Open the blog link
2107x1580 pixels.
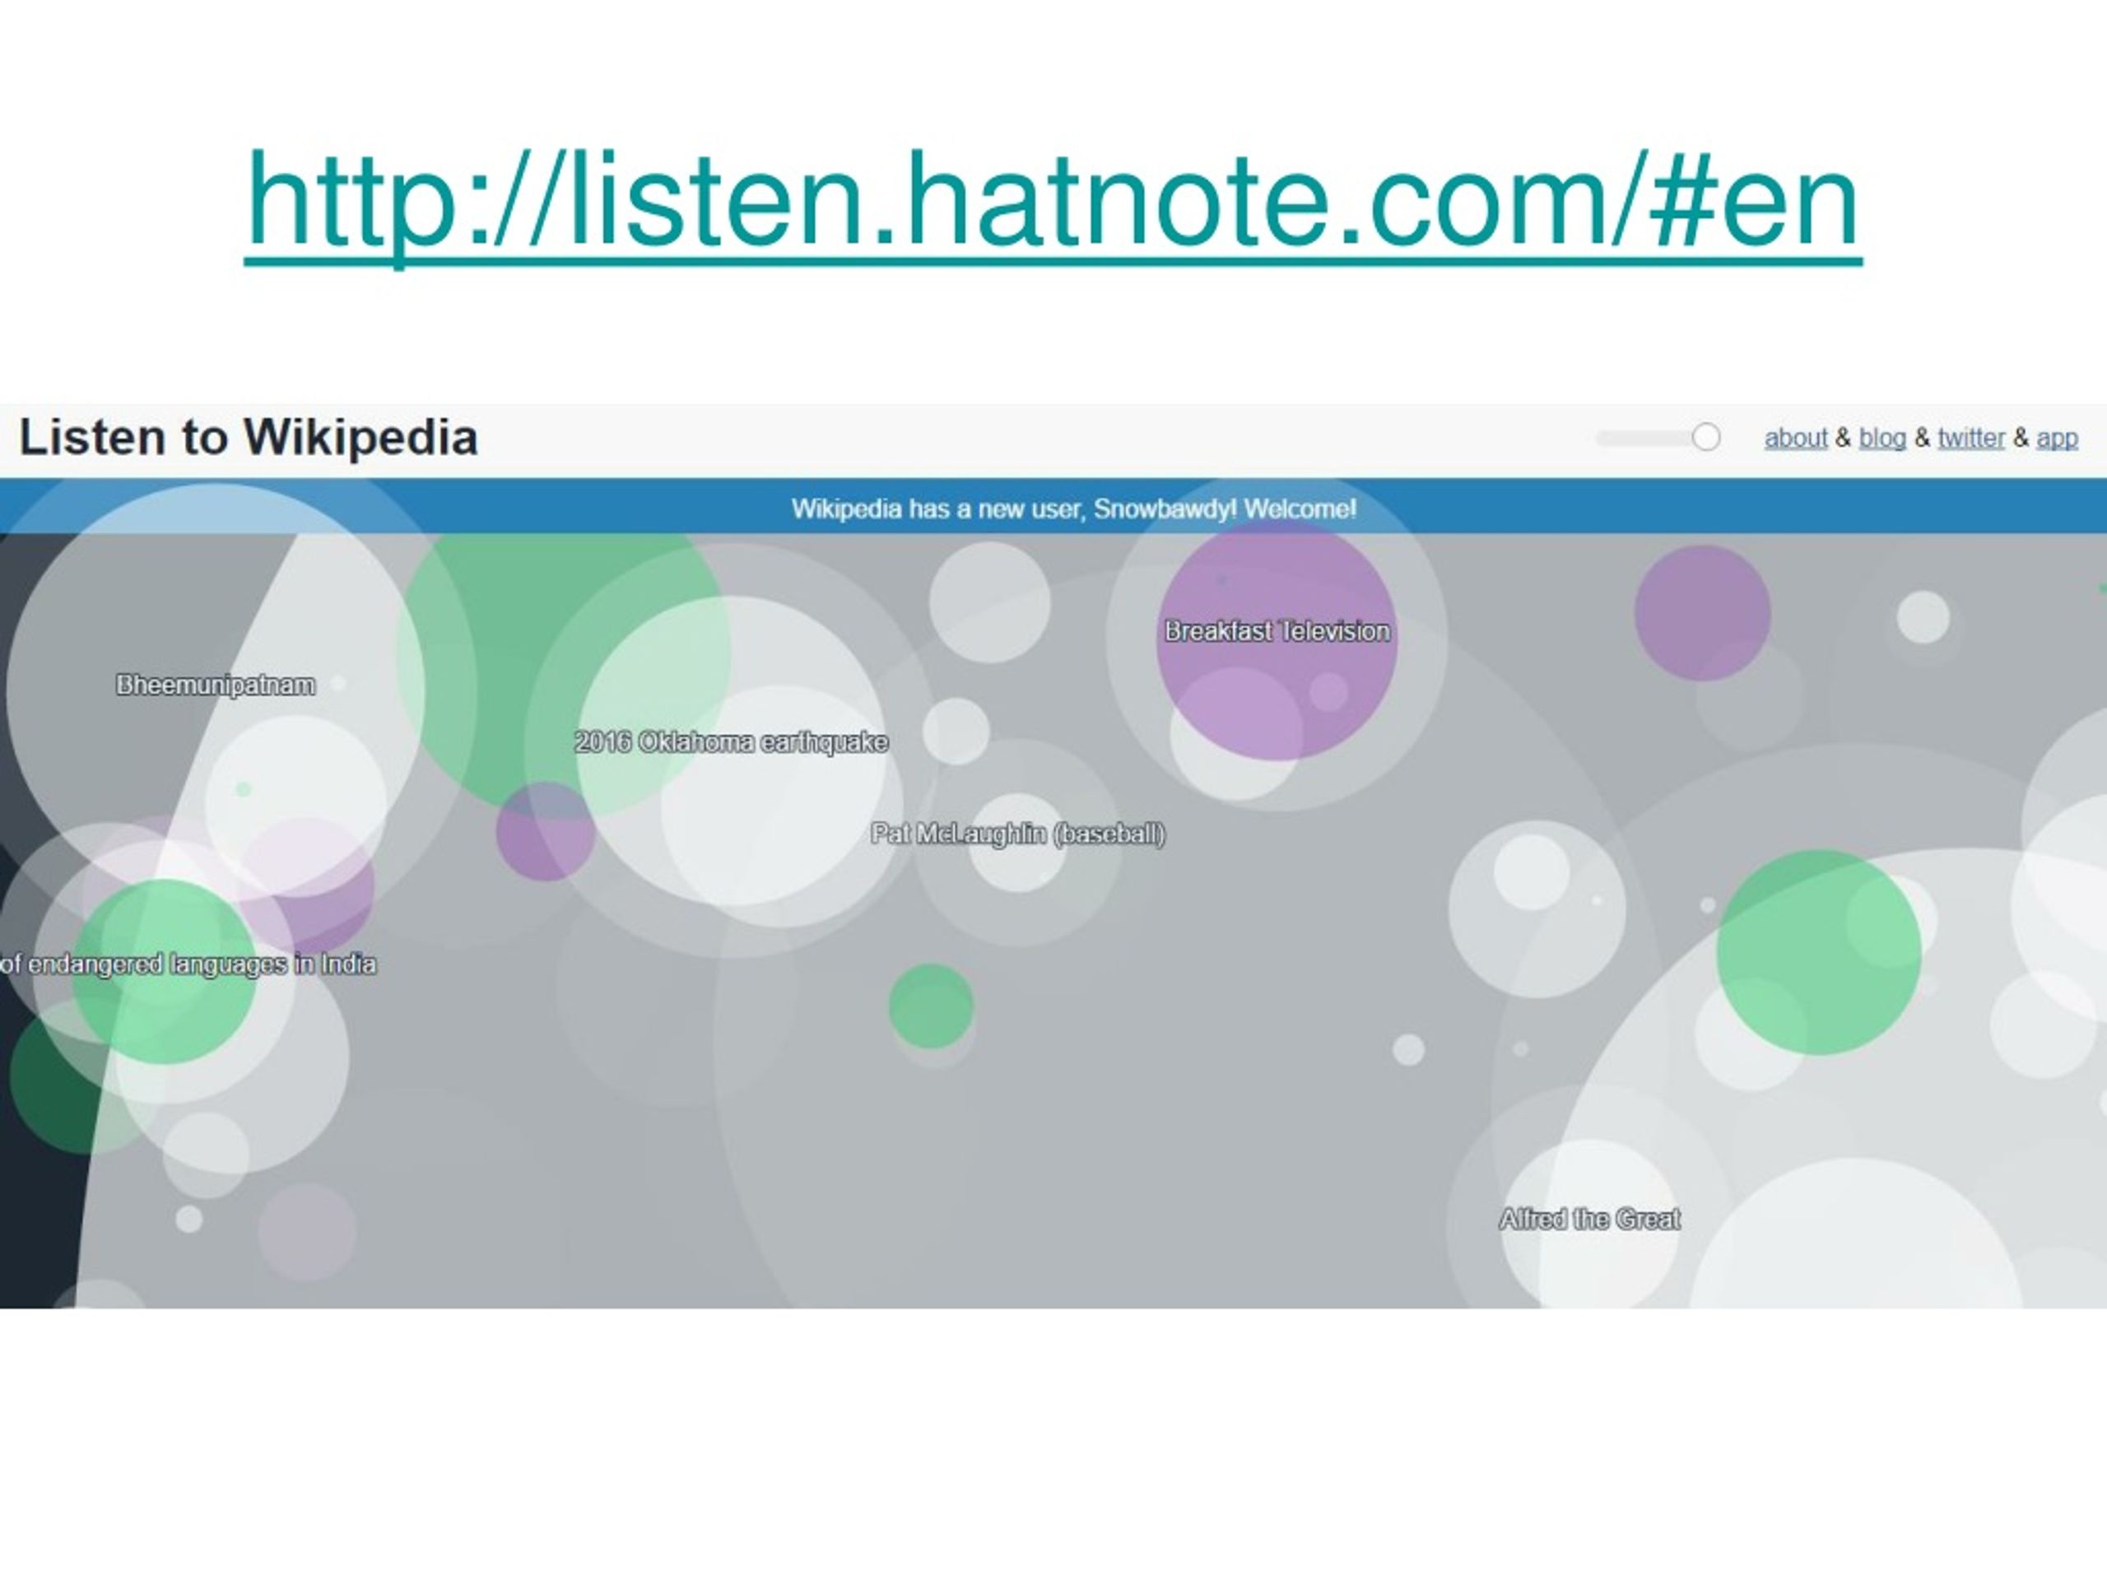(1882, 438)
